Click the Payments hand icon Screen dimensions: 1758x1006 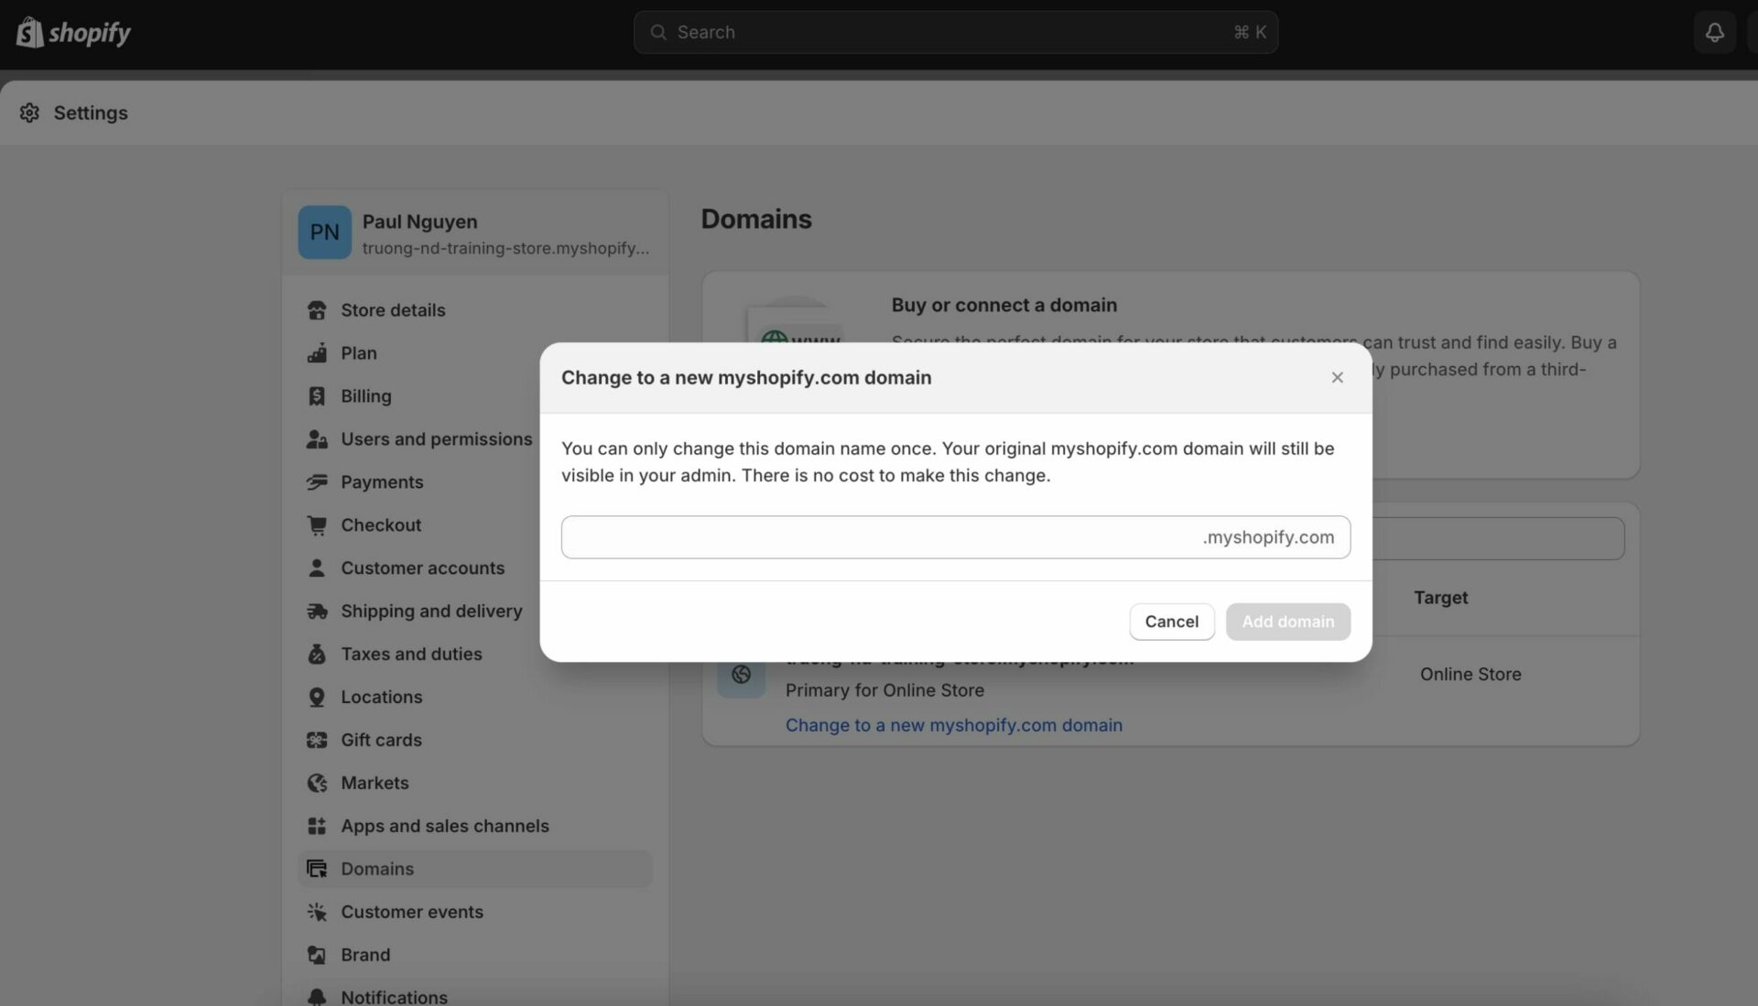pos(317,482)
